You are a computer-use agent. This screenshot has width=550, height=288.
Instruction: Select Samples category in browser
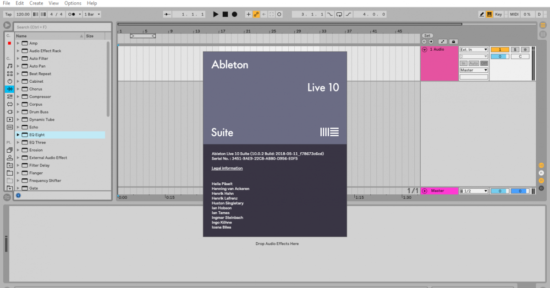click(x=10, y=127)
